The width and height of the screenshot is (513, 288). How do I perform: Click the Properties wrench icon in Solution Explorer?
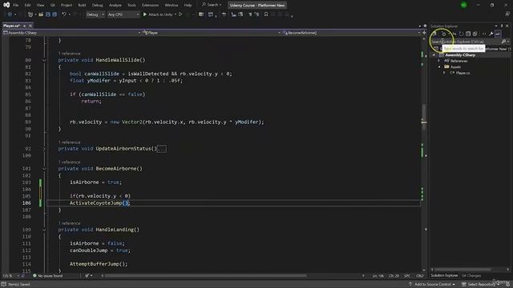[x=491, y=34]
